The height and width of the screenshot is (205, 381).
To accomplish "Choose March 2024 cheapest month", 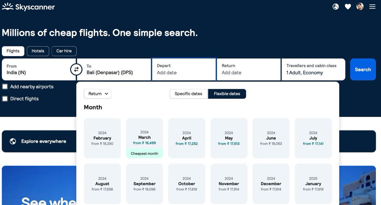I will click(x=144, y=138).
